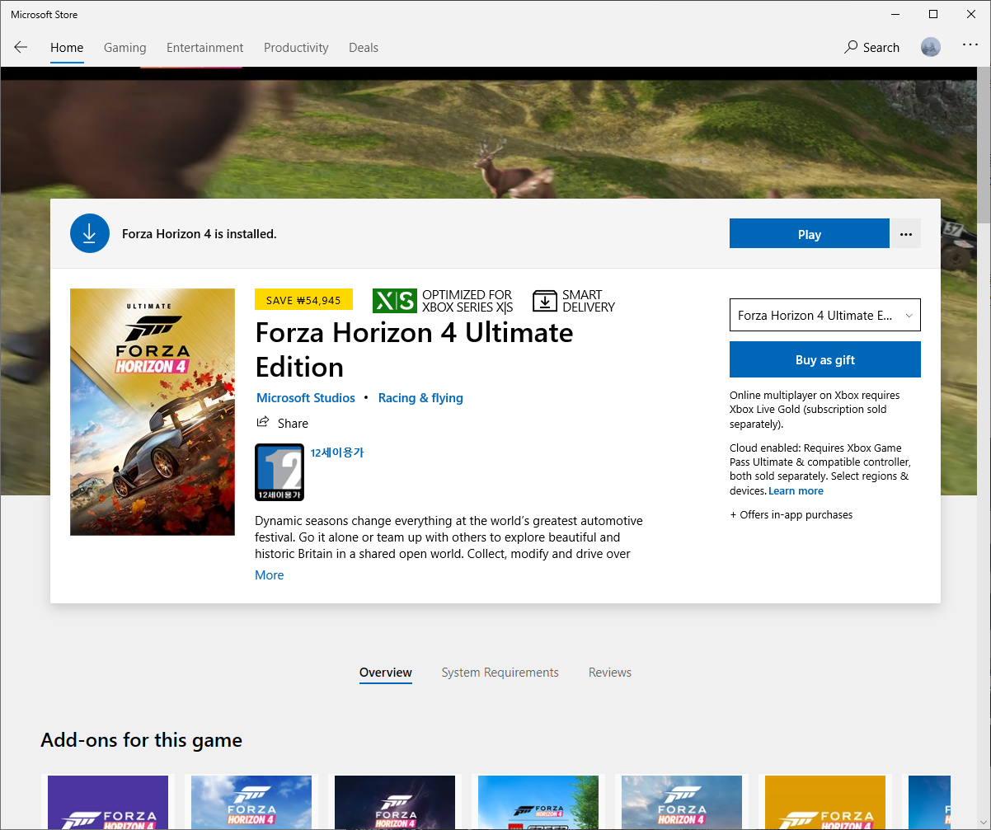Click the Smart Delivery icon

(x=545, y=301)
